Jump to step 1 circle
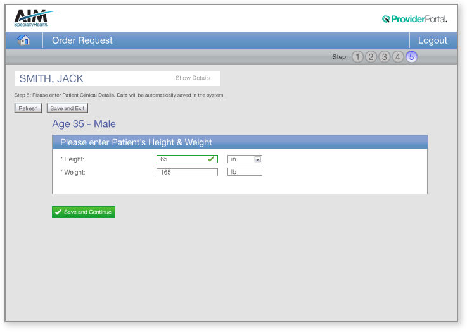The image size is (467, 332). (x=357, y=57)
